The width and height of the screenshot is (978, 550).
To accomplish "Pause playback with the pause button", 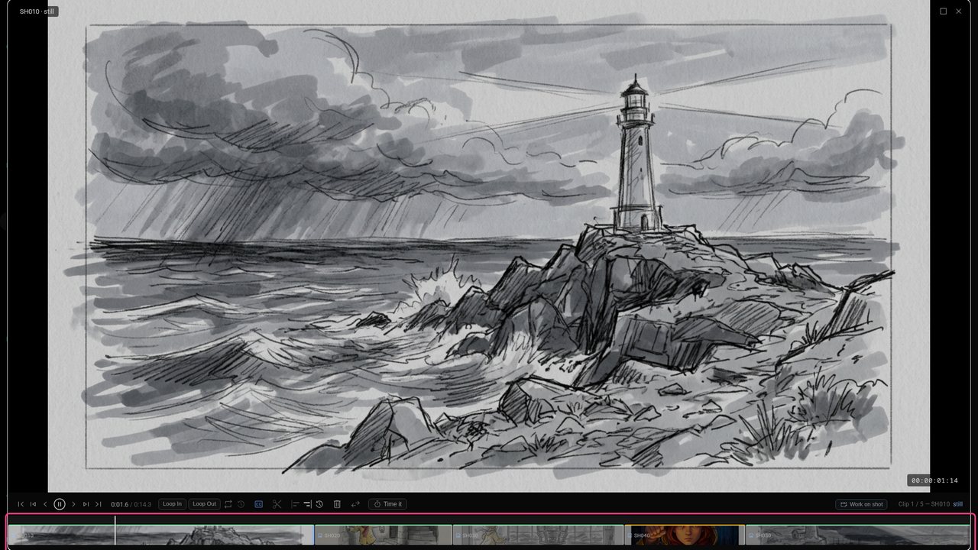I will click(60, 504).
